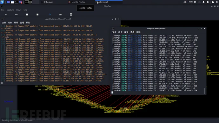Click the PhoeniX terminal window icon

[3, 19]
